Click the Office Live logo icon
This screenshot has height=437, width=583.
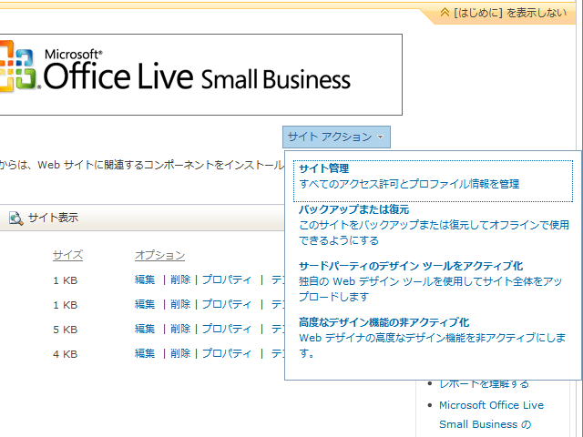18,66
